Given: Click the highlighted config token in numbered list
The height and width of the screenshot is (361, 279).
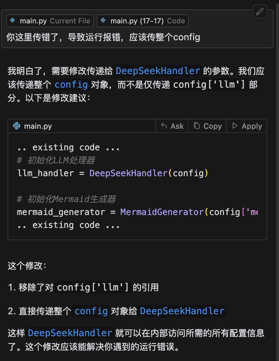Looking at the screenshot, I should pyautogui.click(x=91, y=311).
